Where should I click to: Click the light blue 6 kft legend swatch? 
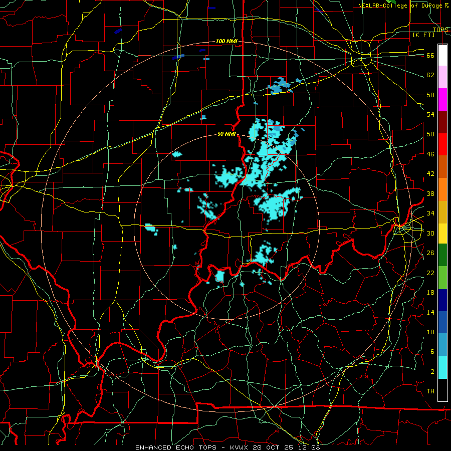click(x=442, y=345)
